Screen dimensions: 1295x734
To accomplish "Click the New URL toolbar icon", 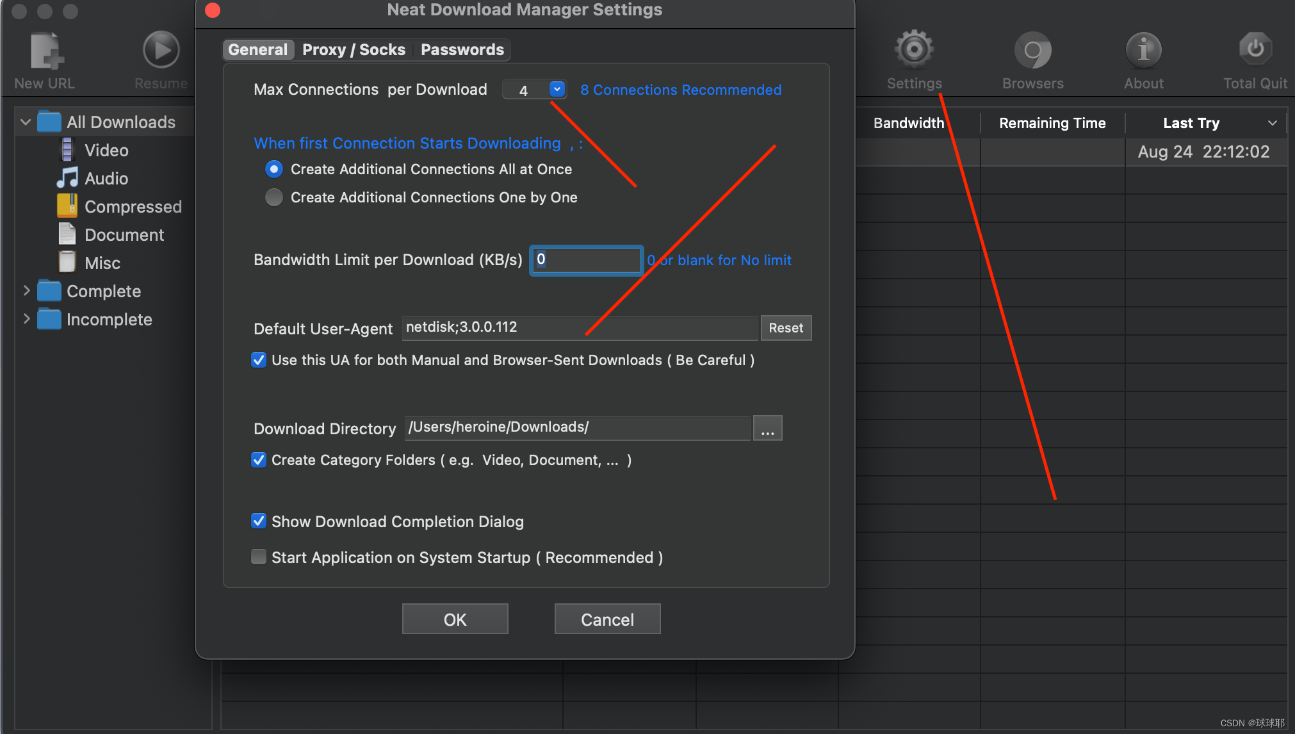I will (46, 51).
